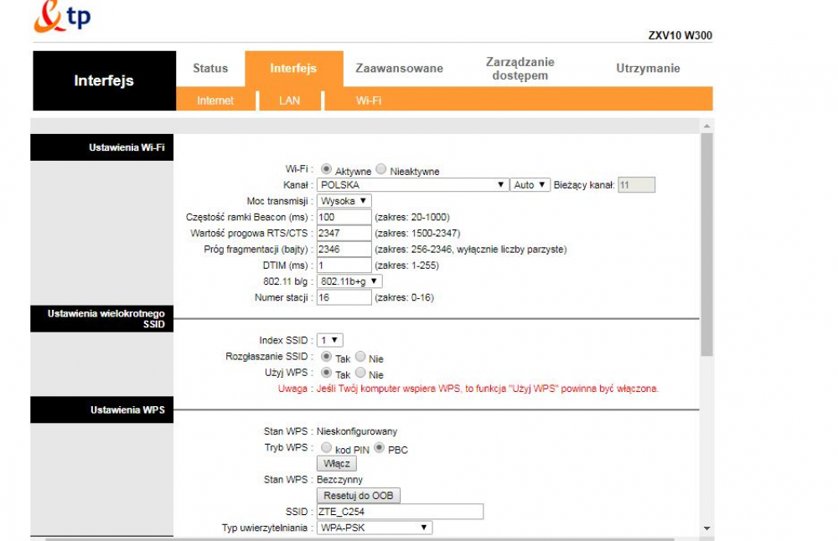Click the tp logo icon

61,18
